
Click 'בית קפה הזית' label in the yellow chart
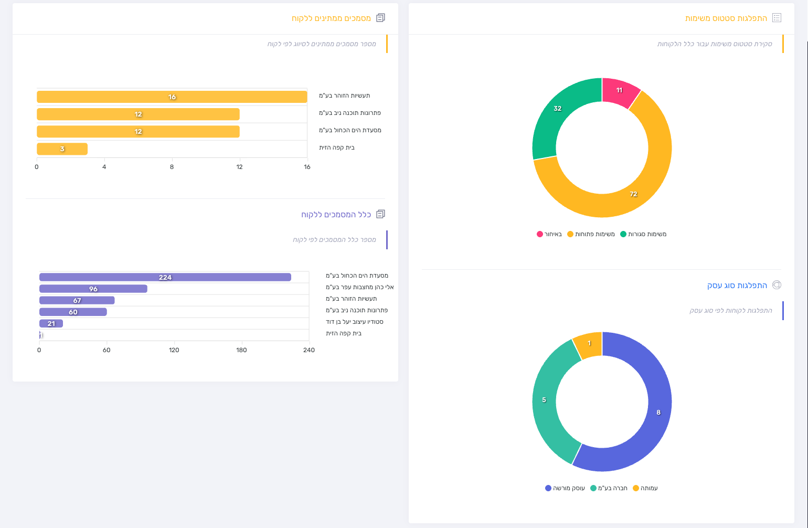pyautogui.click(x=337, y=147)
